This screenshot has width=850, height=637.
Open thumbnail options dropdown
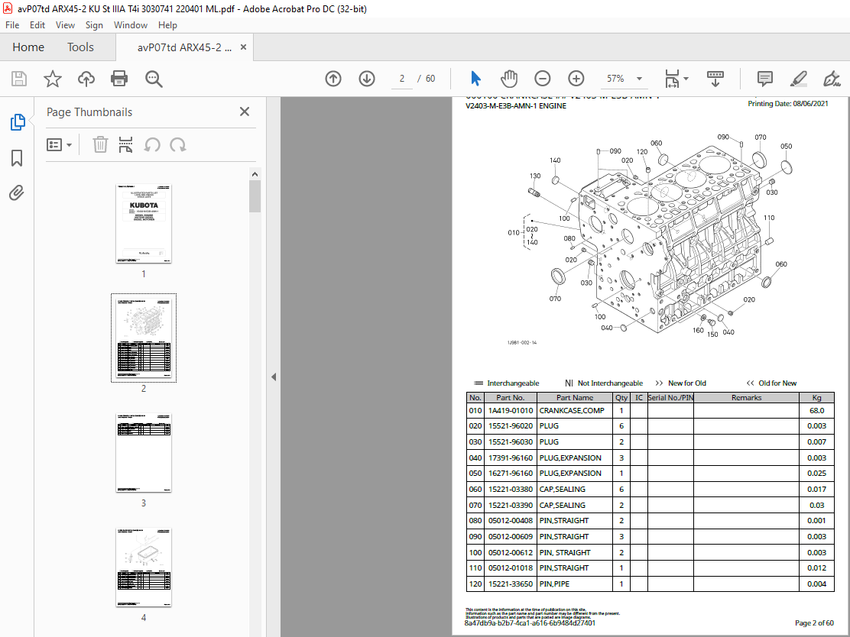[59, 144]
